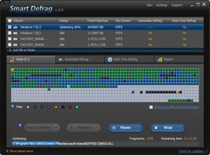Click the Automatic Defrag double-arrow icon
210x155 pixels.
pyautogui.click(x=61, y=60)
